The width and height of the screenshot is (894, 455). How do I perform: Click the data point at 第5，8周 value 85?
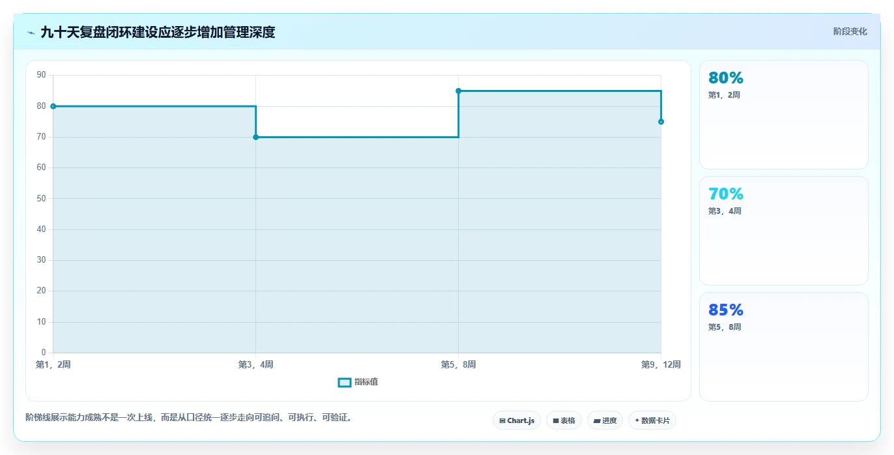459,91
